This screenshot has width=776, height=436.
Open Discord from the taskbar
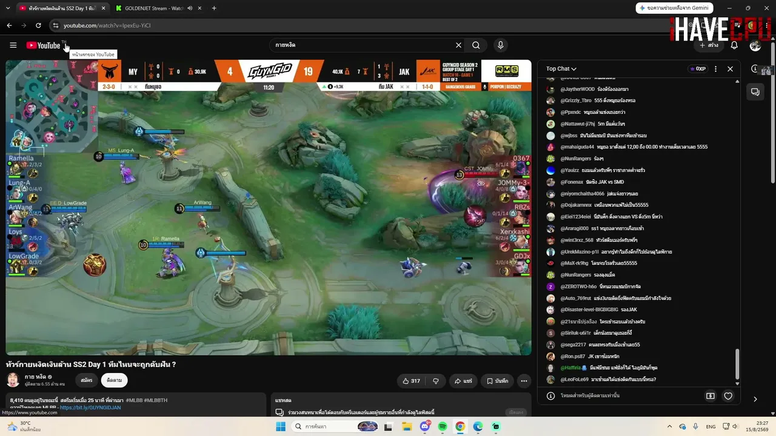pyautogui.click(x=425, y=427)
